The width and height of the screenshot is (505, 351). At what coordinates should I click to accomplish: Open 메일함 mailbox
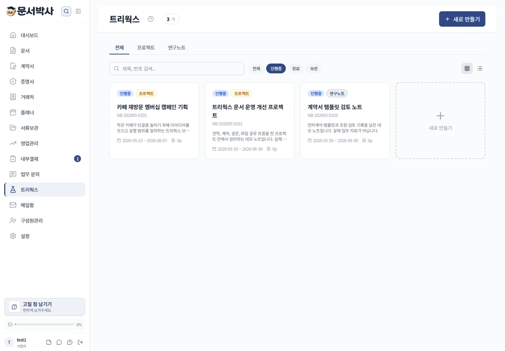[45, 205]
